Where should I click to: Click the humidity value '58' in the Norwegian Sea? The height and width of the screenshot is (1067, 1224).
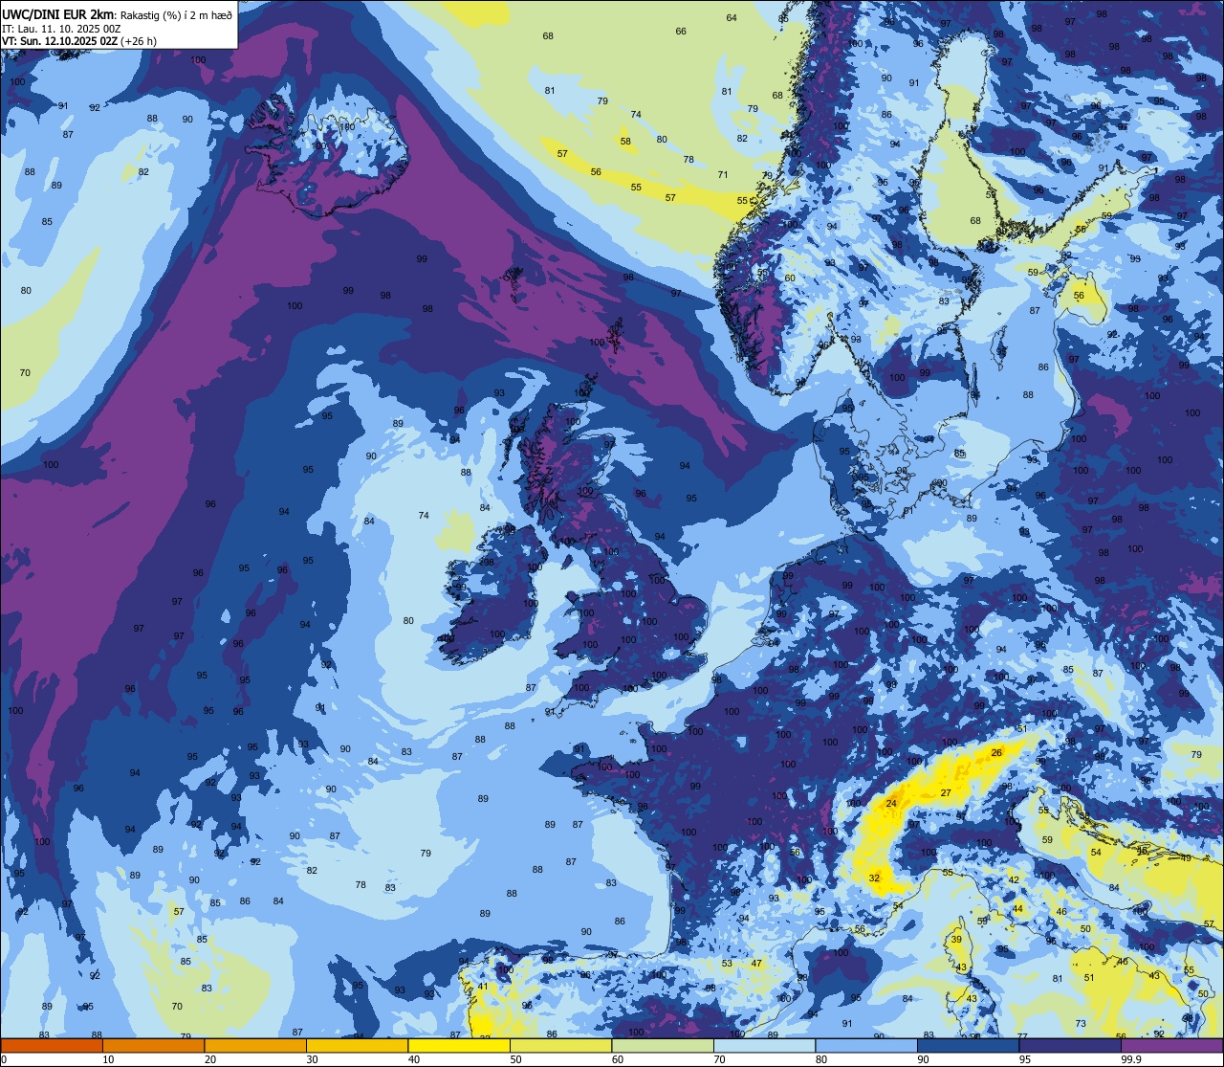pyautogui.click(x=625, y=142)
